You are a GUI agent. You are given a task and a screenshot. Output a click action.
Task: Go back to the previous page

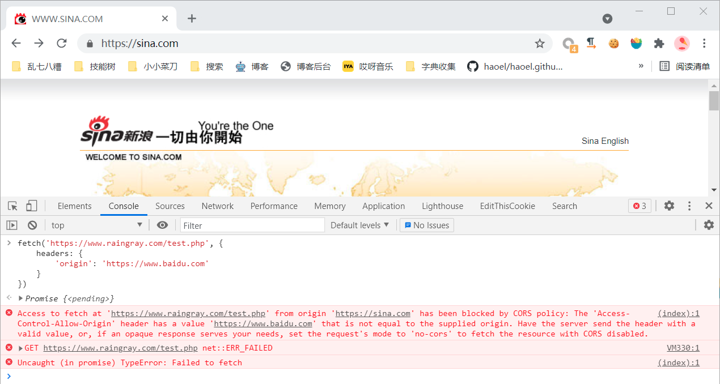click(x=16, y=43)
